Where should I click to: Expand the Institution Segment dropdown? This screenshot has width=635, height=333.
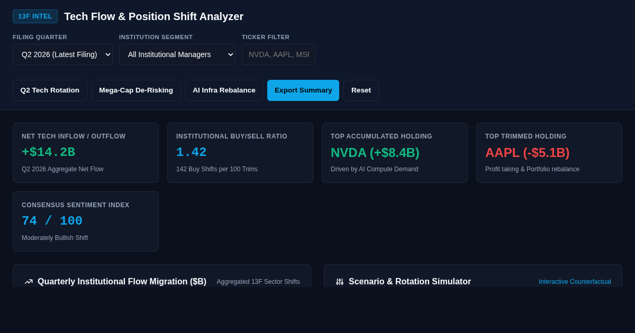pos(177,54)
